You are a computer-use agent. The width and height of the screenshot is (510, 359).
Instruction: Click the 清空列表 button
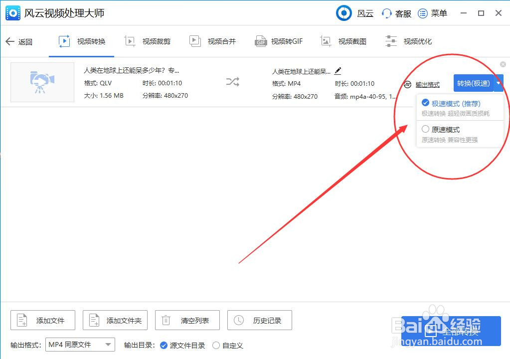187,320
